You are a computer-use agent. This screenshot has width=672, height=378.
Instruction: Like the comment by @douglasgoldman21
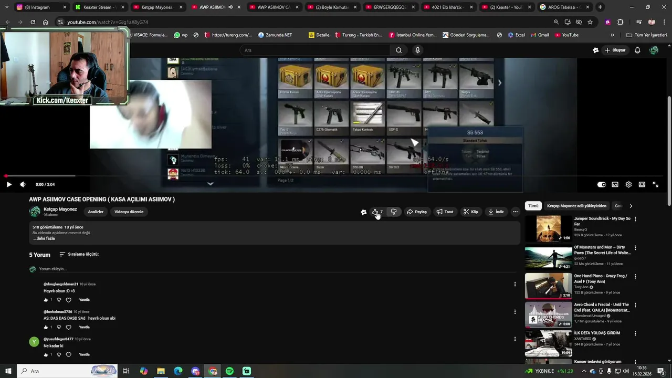tap(46, 300)
